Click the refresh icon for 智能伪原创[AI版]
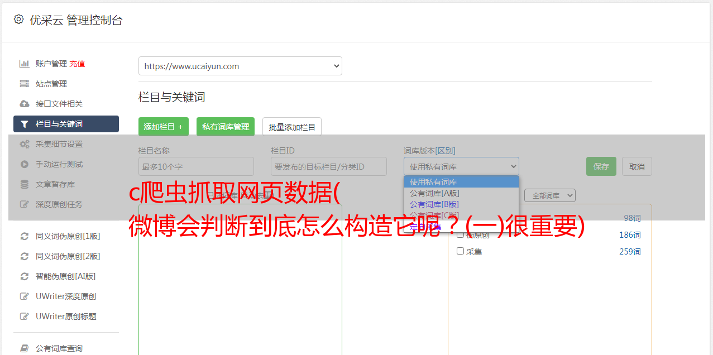The width and height of the screenshot is (713, 355). click(24, 276)
